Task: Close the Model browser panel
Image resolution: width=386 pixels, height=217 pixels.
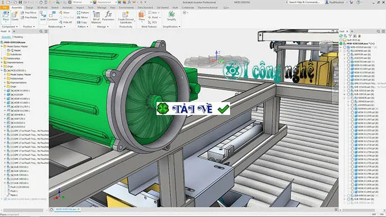Action: [x=10, y=31]
